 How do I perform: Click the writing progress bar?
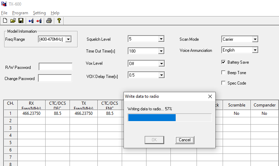coord(169,118)
